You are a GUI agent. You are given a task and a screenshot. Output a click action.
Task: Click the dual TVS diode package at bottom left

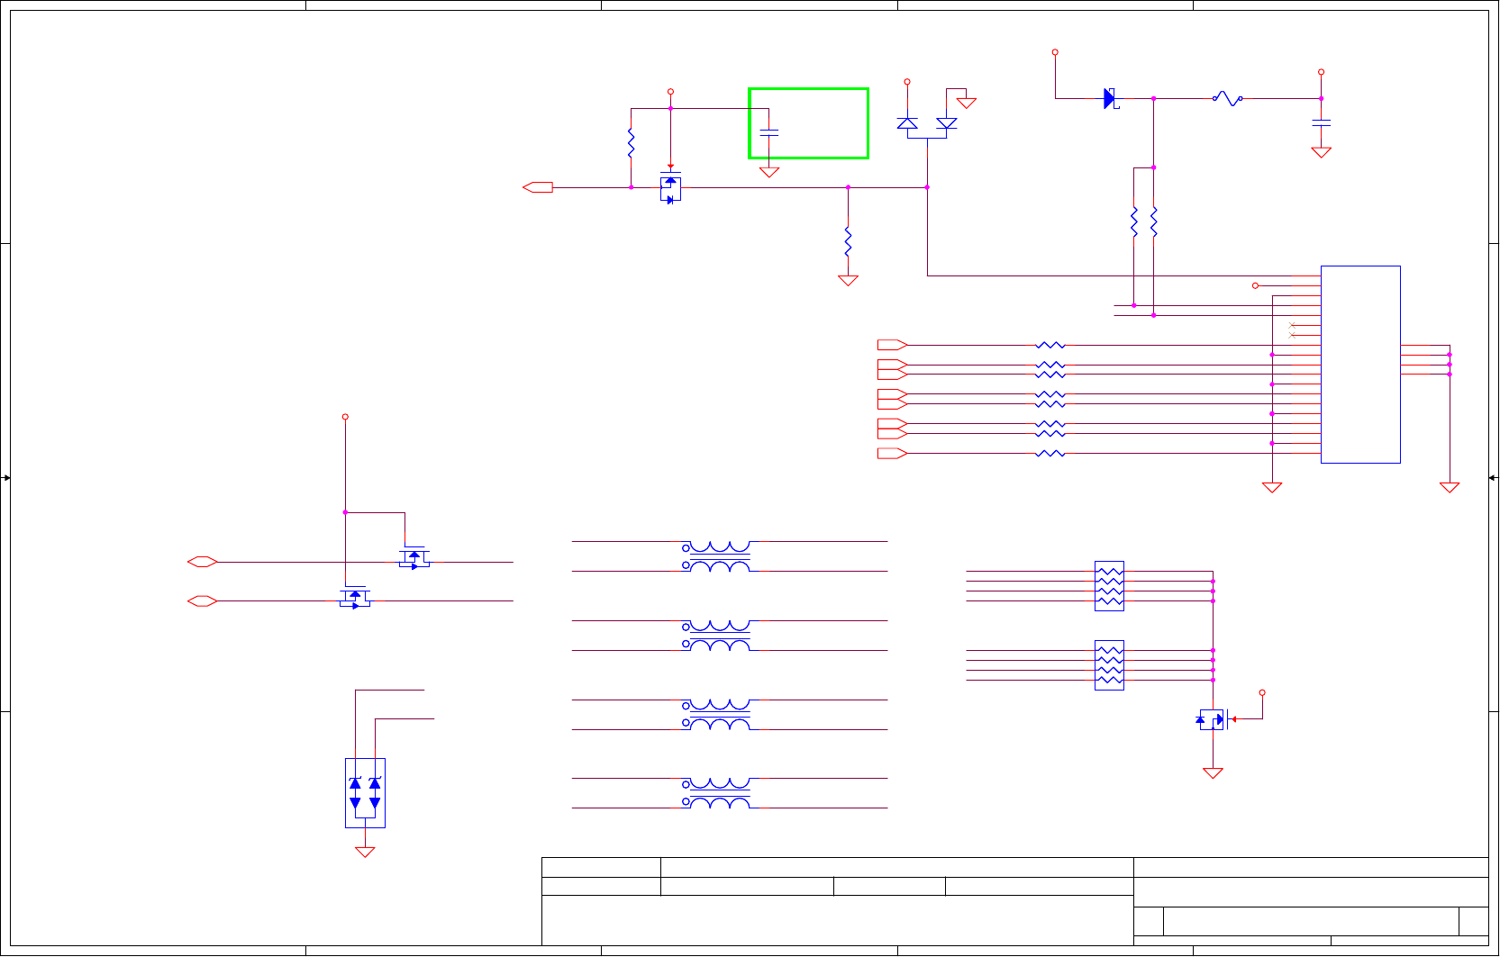tap(365, 792)
